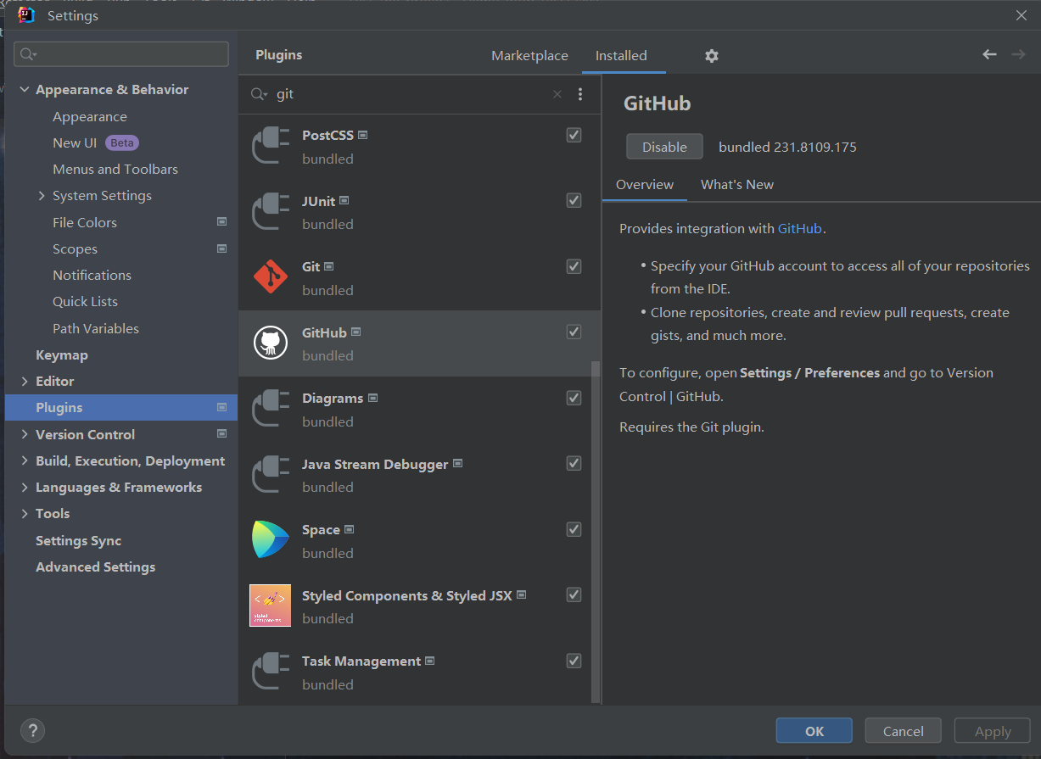The width and height of the screenshot is (1041, 759).
Task: Open help with the question mark icon
Action: pyautogui.click(x=32, y=730)
